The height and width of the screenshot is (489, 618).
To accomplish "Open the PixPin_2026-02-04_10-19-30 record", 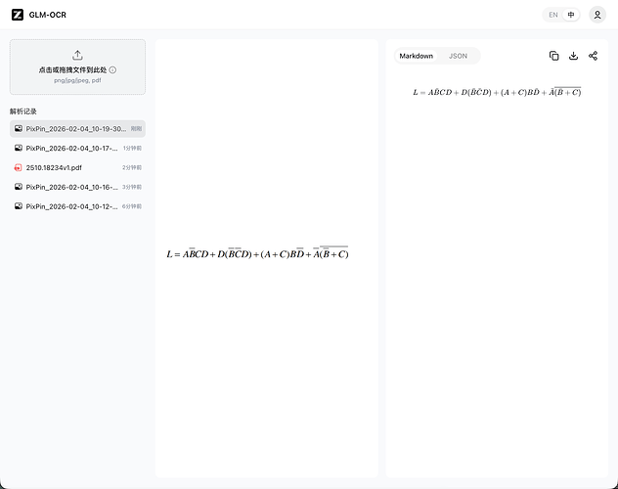I will pyautogui.click(x=77, y=129).
